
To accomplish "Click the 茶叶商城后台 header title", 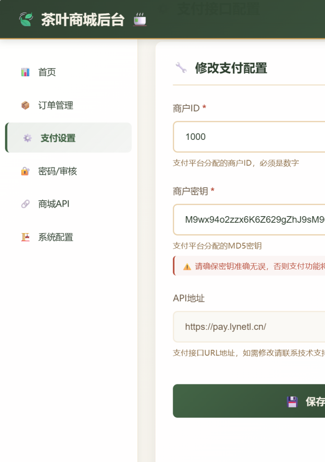I will tap(83, 20).
